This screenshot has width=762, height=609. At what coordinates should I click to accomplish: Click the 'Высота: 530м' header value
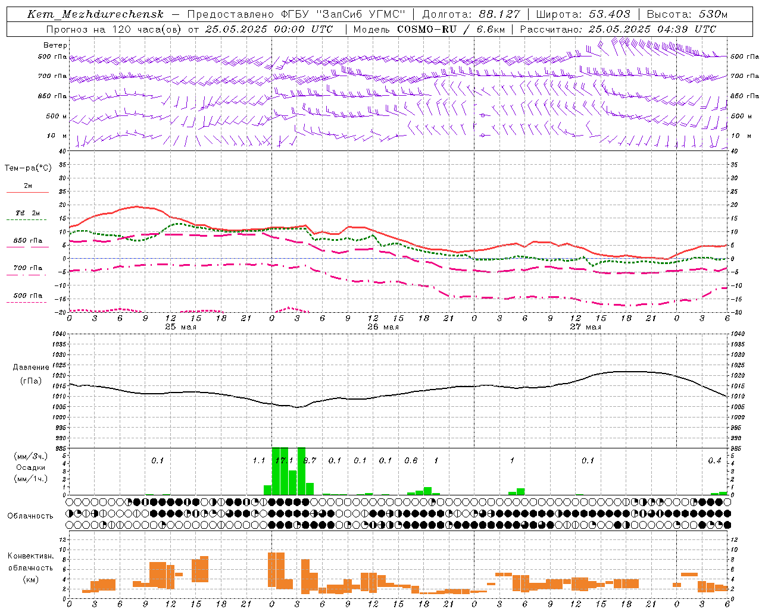tap(687, 14)
